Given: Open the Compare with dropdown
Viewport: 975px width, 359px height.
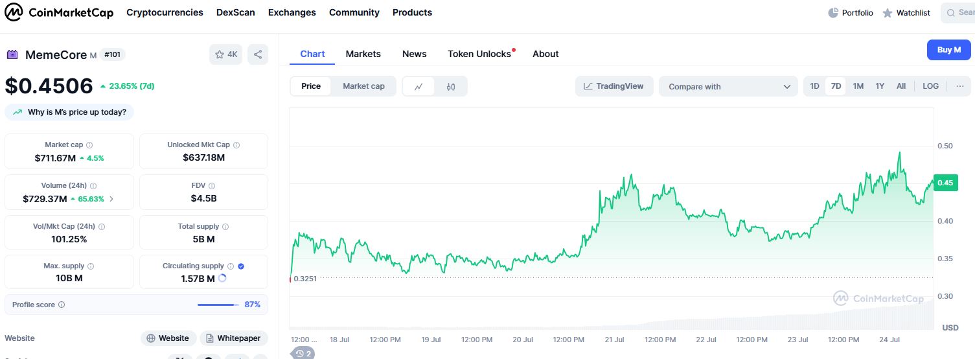Looking at the screenshot, I should point(729,86).
